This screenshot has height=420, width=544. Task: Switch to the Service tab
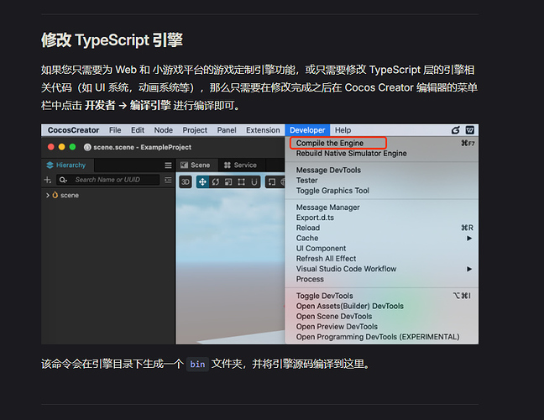(x=240, y=165)
